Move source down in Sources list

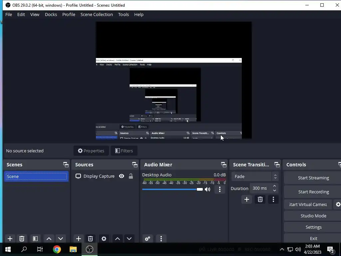tap(129, 239)
